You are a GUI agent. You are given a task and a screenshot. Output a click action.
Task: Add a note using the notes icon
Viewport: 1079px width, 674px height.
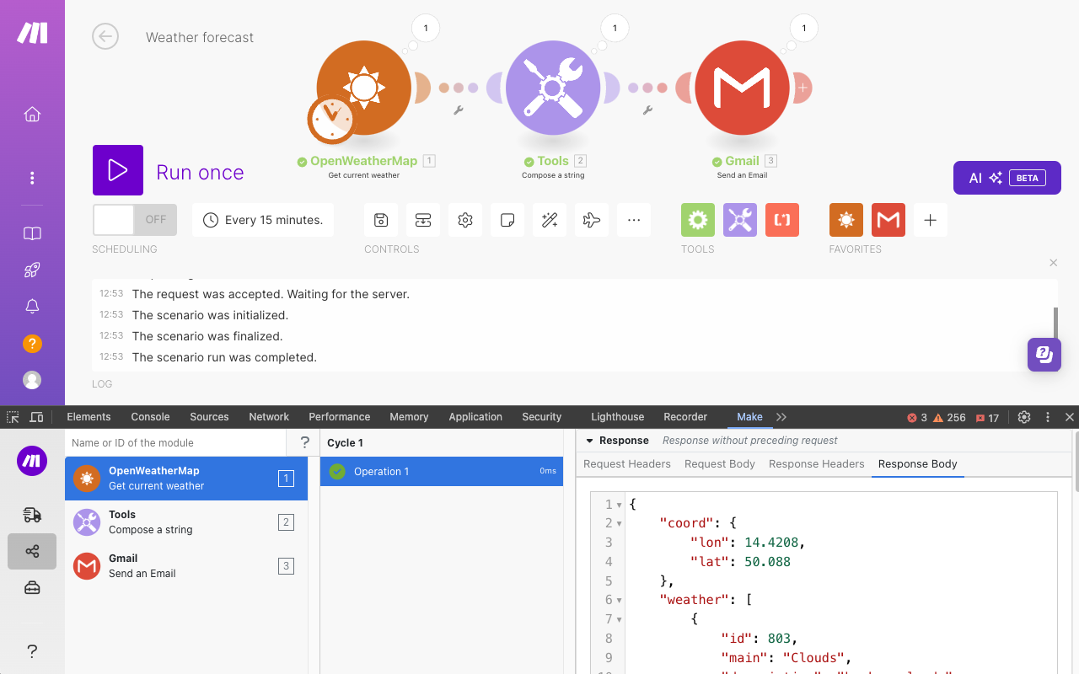[507, 220]
